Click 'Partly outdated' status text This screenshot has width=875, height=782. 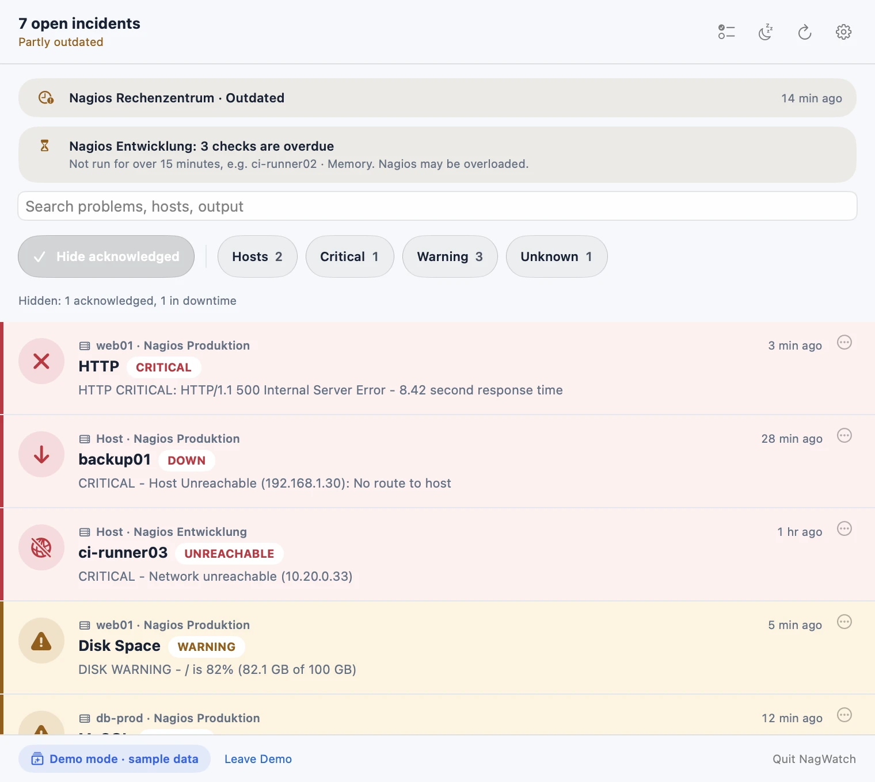tap(61, 42)
